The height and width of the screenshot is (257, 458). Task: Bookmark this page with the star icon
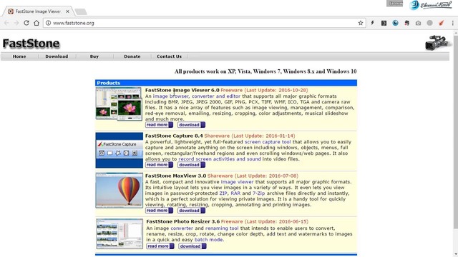coord(361,23)
